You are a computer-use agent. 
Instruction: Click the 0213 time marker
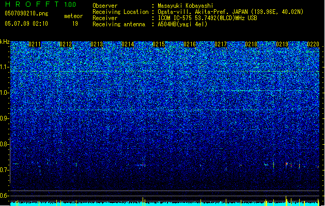[x=97, y=44]
